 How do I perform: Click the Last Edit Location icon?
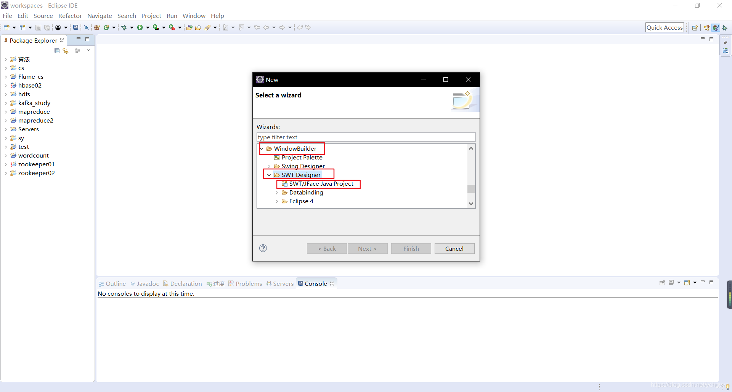pos(257,27)
